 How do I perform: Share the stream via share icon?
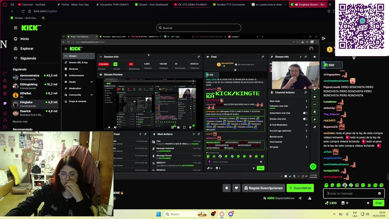[300, 198]
